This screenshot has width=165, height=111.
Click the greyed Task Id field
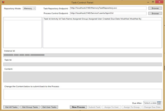(82, 64)
